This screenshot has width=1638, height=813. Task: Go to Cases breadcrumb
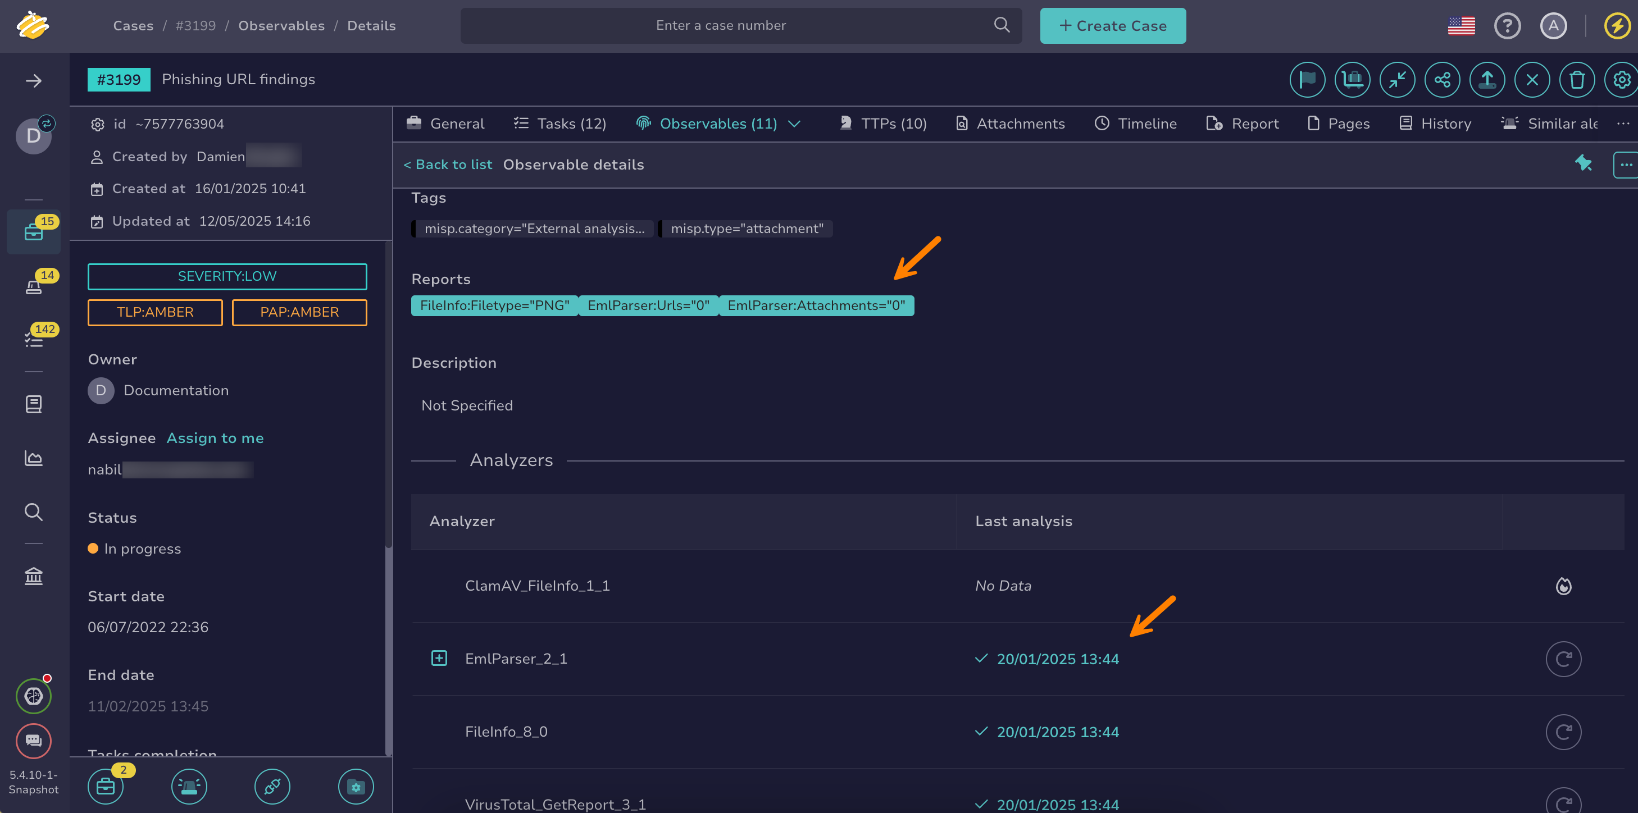tap(133, 26)
